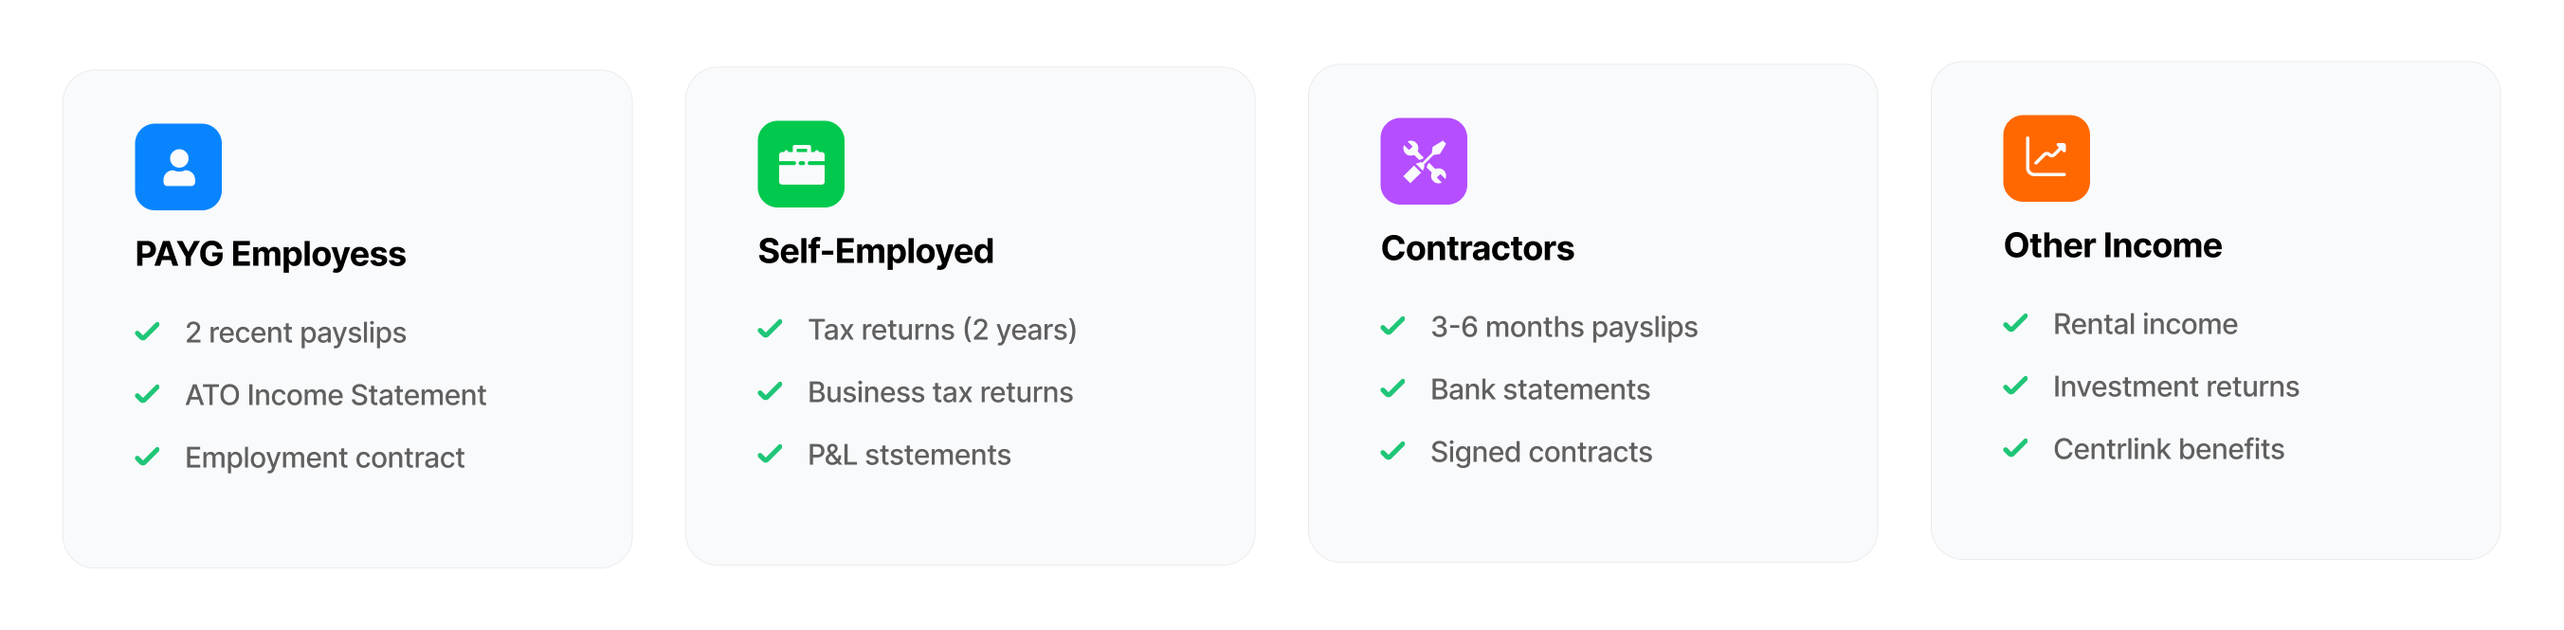Click the 3-6 months payslips item
The height and width of the screenshot is (630, 2564).
[1564, 328]
